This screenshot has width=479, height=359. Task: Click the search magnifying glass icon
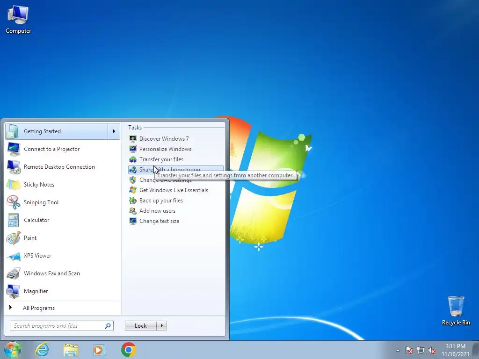click(x=108, y=326)
